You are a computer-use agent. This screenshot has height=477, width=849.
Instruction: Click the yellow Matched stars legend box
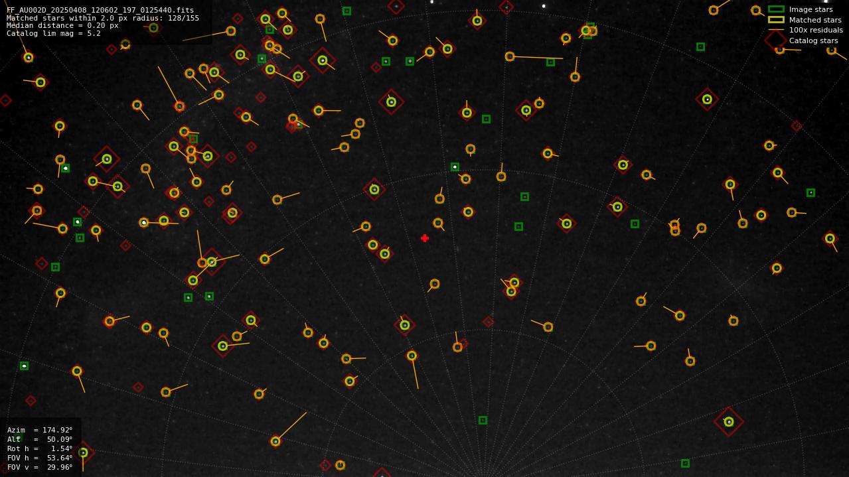tap(776, 20)
